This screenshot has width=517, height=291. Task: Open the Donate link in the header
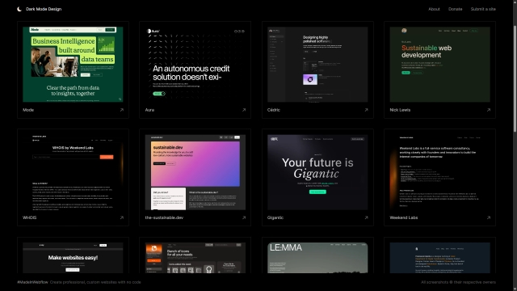click(x=455, y=9)
